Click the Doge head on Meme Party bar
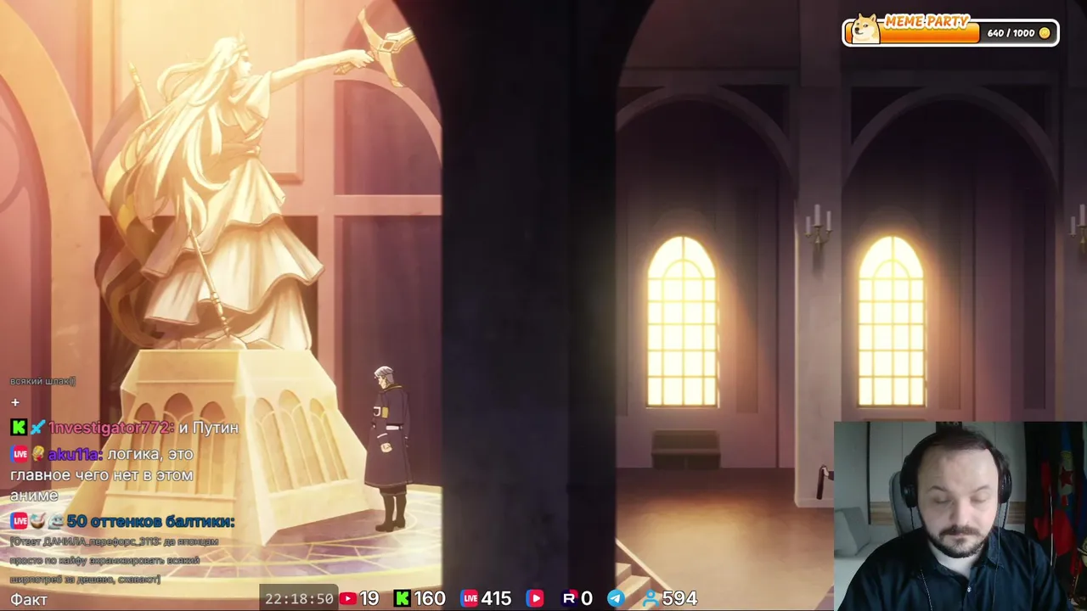 [x=866, y=30]
